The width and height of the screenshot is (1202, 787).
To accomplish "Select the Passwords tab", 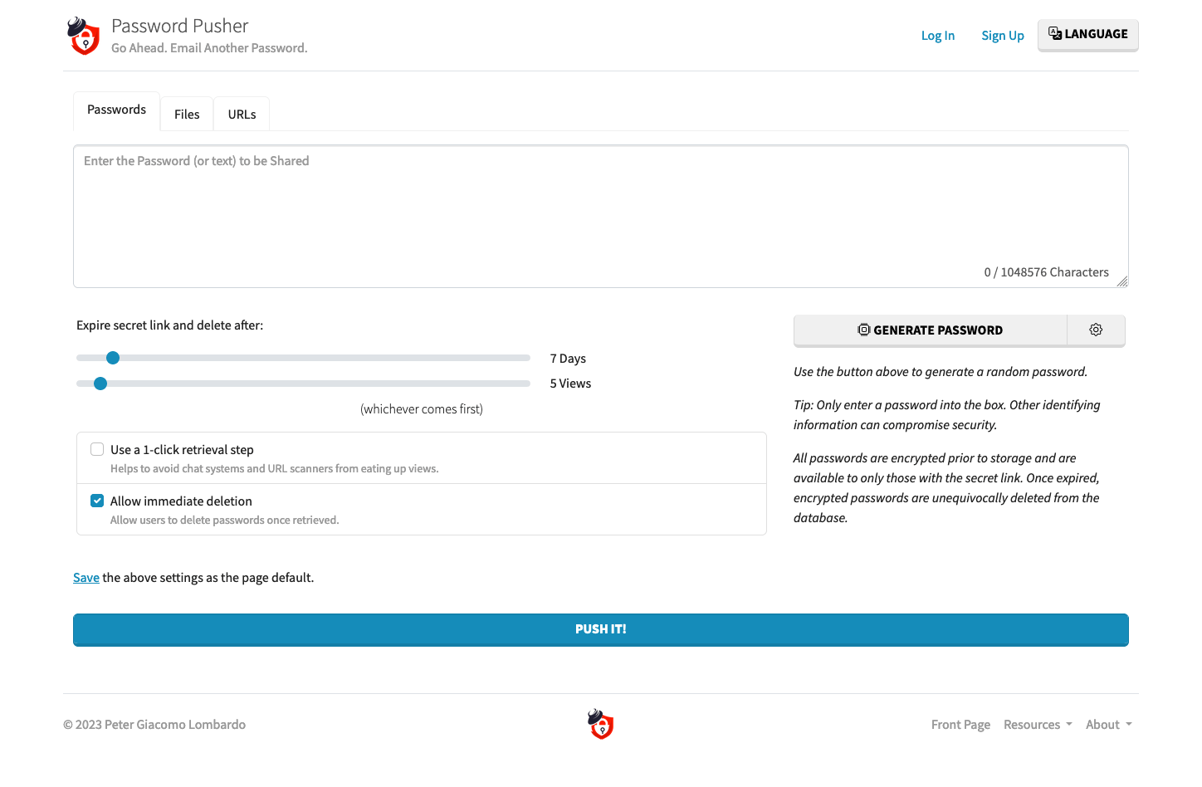I will (x=115, y=110).
